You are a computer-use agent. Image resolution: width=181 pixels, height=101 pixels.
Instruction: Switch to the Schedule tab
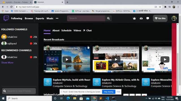[66, 31]
